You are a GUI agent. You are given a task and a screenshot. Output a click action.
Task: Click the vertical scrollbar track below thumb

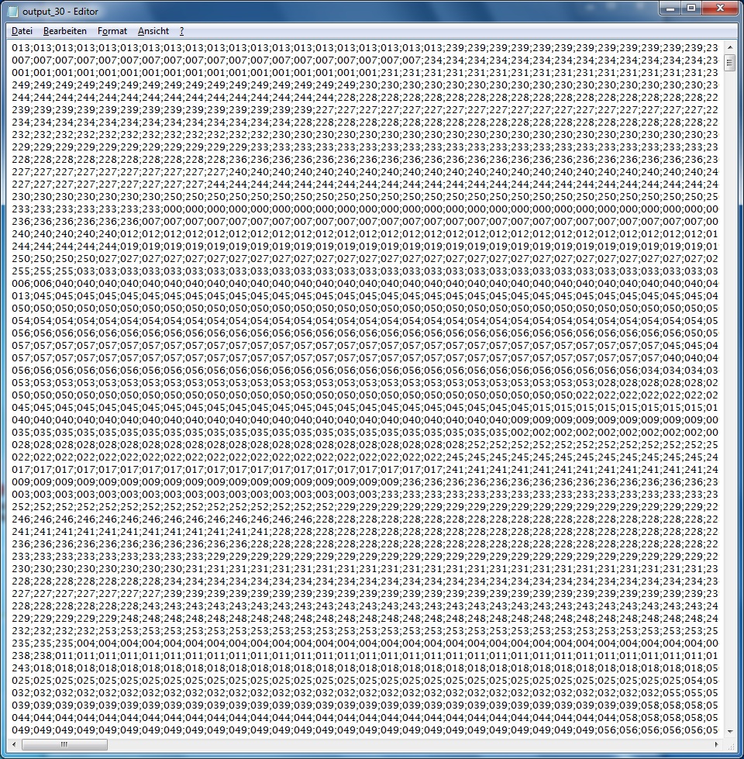pos(729,398)
